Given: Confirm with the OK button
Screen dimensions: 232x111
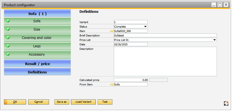Looking at the screenshot, I should pyautogui.click(x=15, y=102).
